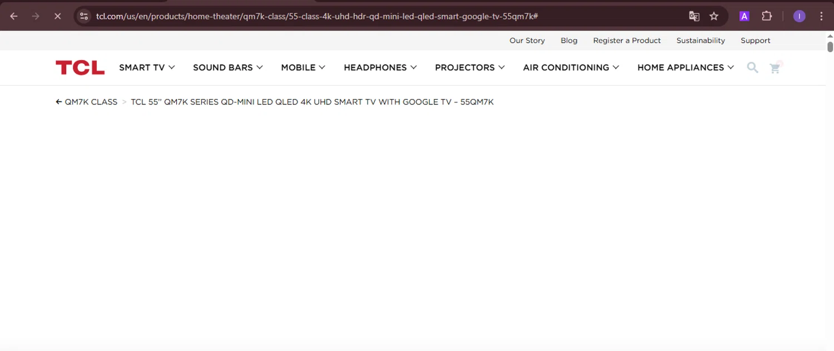
Task: Open the Our Story link
Action: (527, 41)
